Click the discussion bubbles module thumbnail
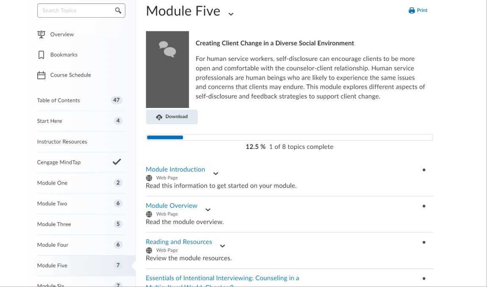487x287 pixels. pos(167,69)
